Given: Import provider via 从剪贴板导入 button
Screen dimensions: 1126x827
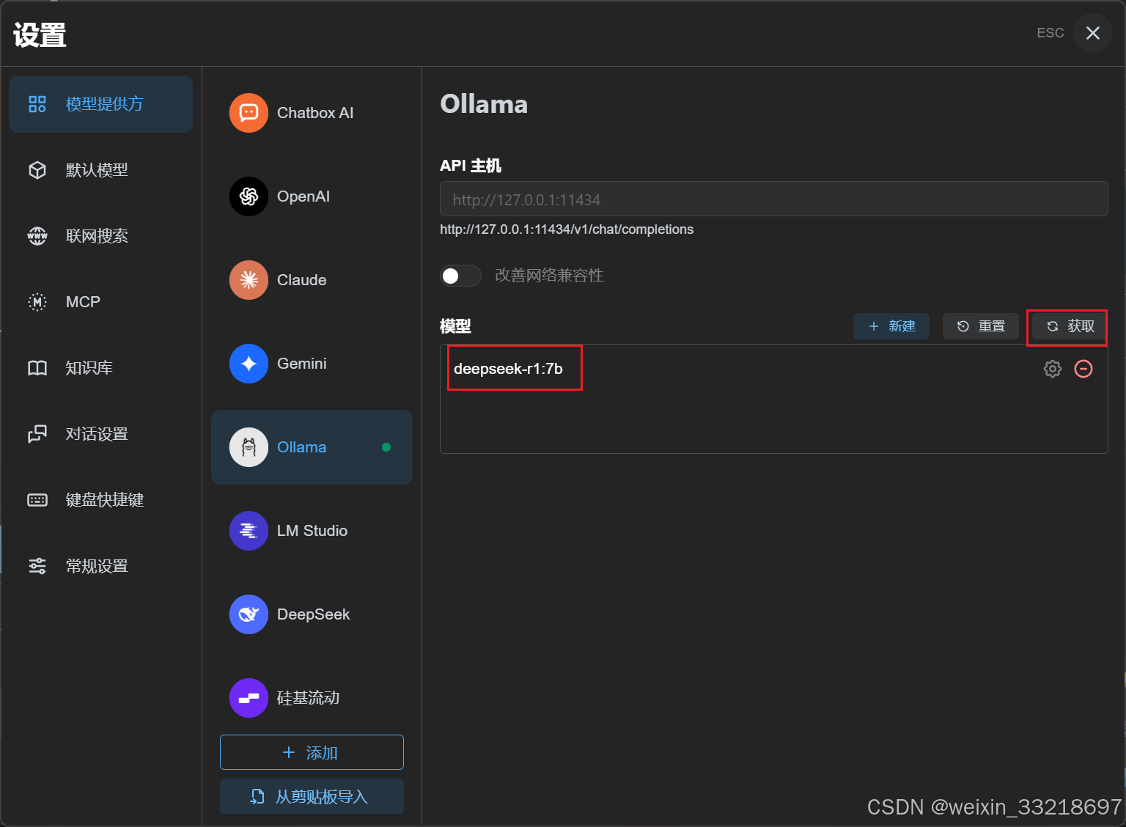Looking at the screenshot, I should pyautogui.click(x=312, y=796).
